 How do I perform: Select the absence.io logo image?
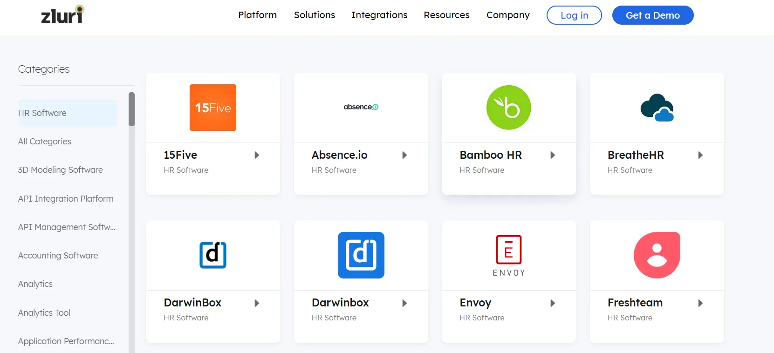[x=361, y=107]
